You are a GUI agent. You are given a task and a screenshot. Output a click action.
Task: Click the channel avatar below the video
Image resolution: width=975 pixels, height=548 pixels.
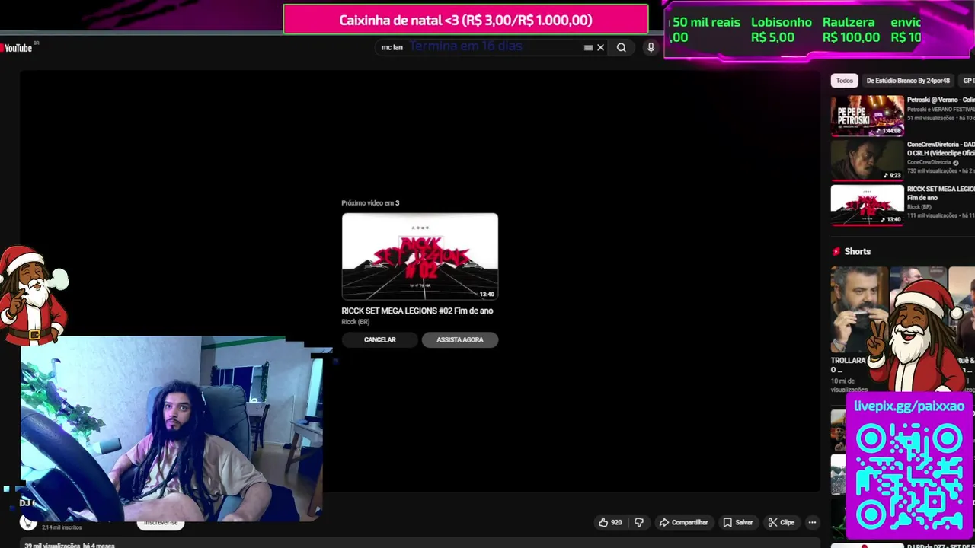coord(28,521)
